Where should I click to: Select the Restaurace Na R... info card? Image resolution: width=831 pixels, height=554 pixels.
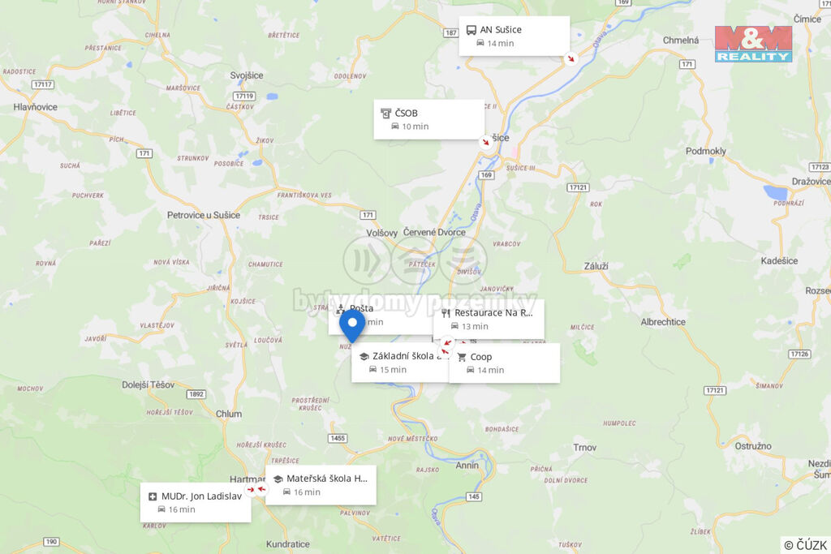tap(489, 320)
